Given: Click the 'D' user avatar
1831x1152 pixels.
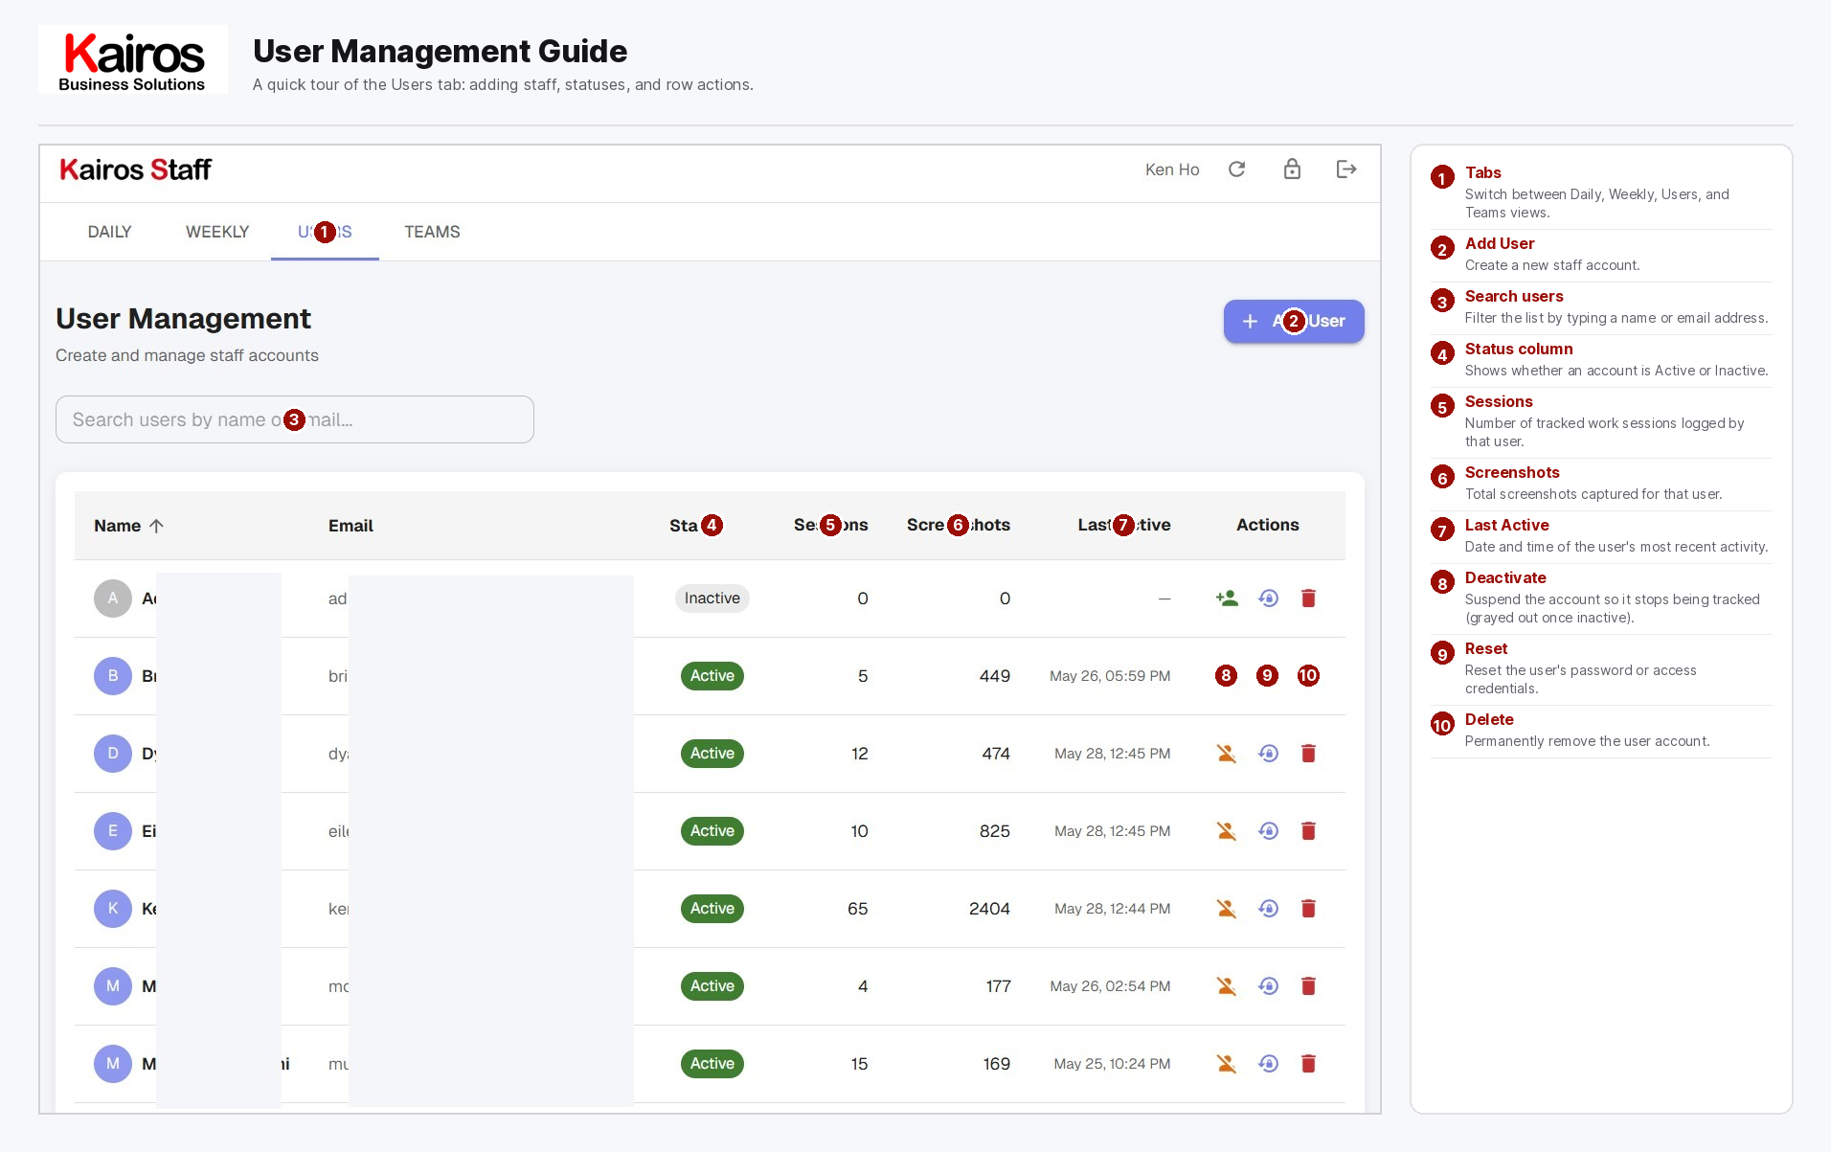Looking at the screenshot, I should pyautogui.click(x=113, y=754).
